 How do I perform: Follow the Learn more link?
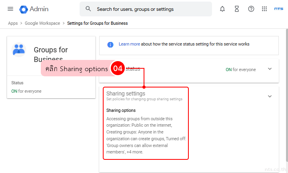tap(129, 44)
